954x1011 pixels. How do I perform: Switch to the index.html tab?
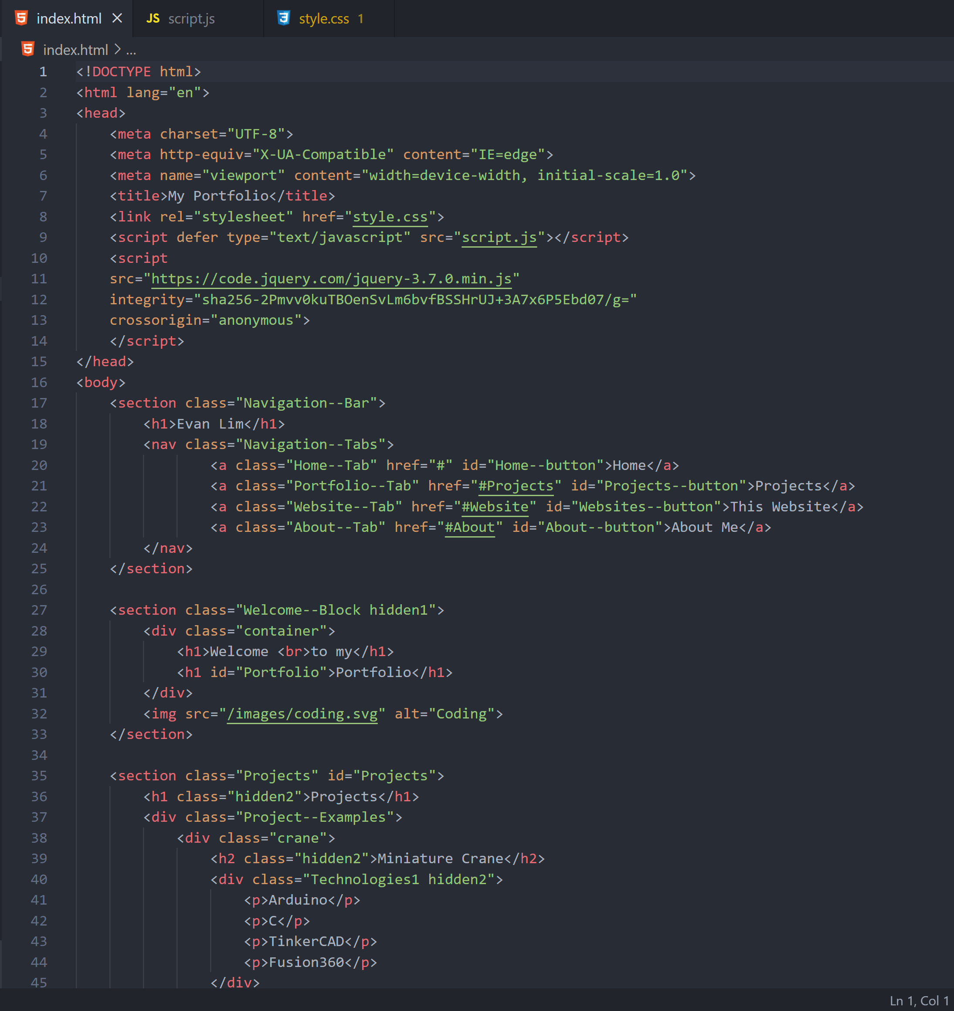click(x=67, y=19)
